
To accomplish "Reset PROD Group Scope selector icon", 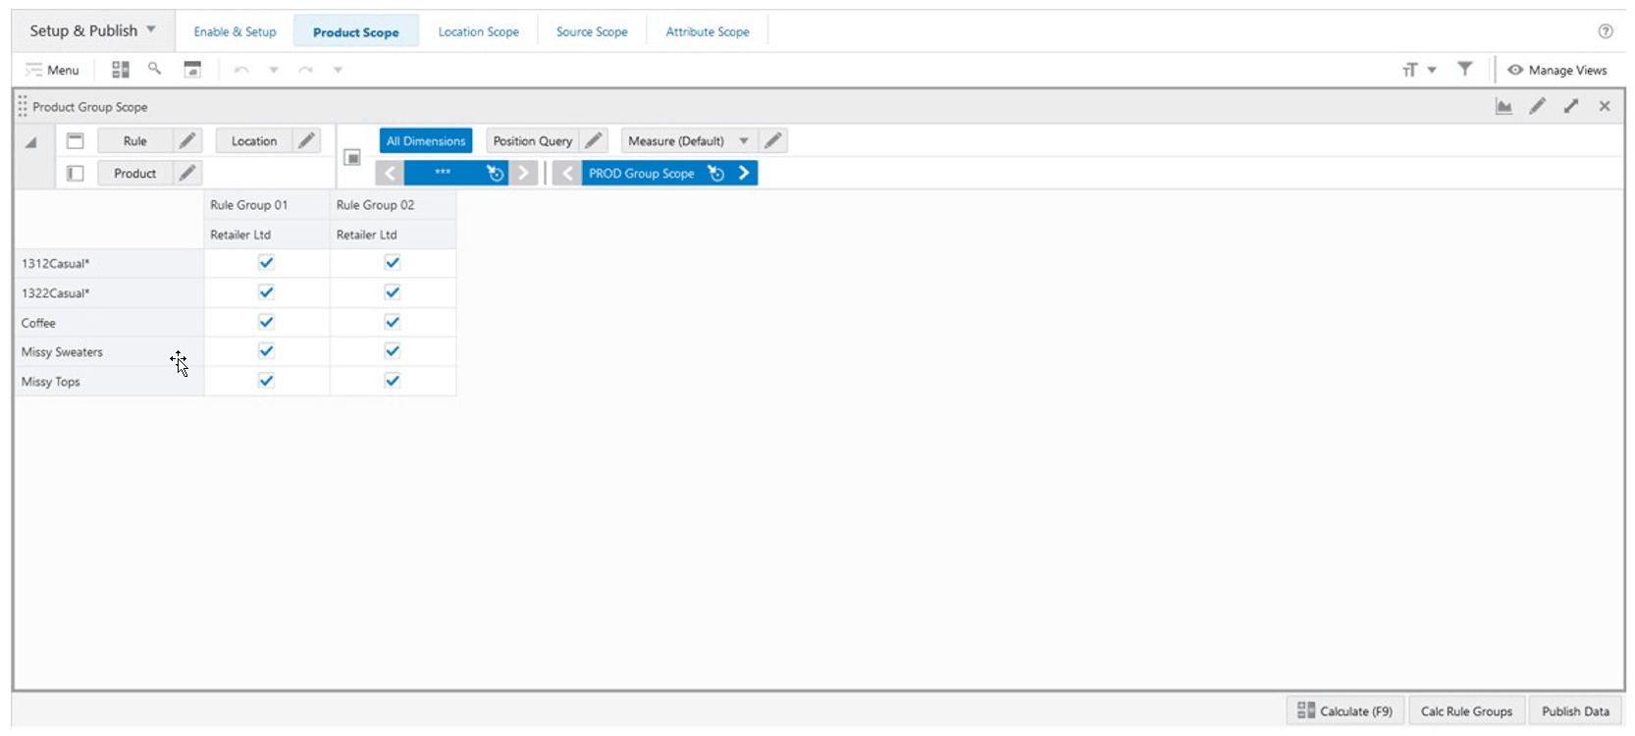I will pos(716,174).
